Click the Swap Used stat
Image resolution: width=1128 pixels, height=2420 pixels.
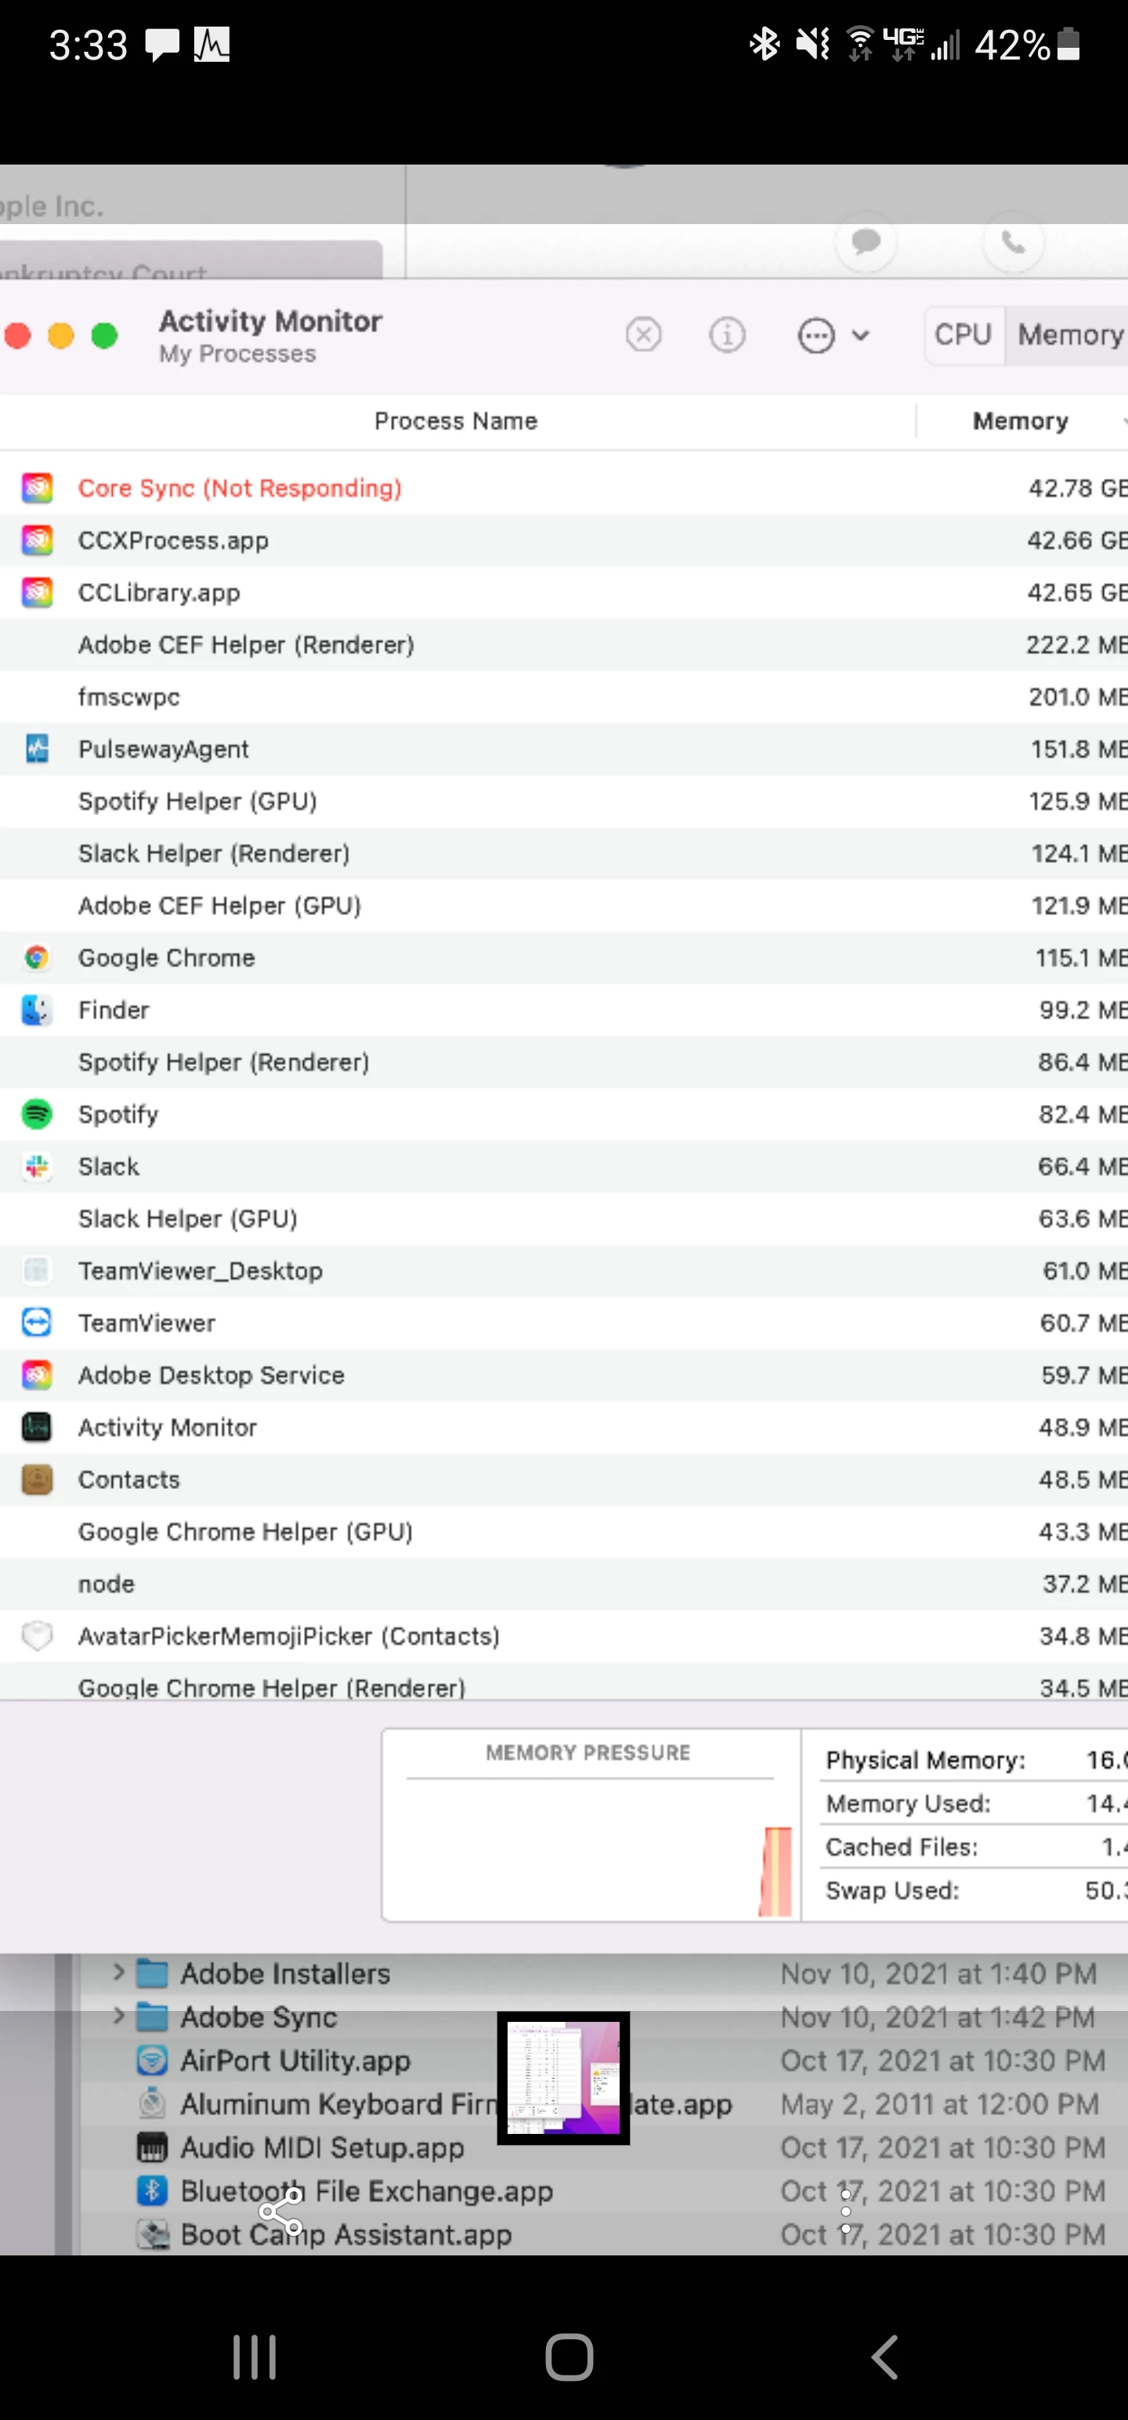click(975, 1889)
